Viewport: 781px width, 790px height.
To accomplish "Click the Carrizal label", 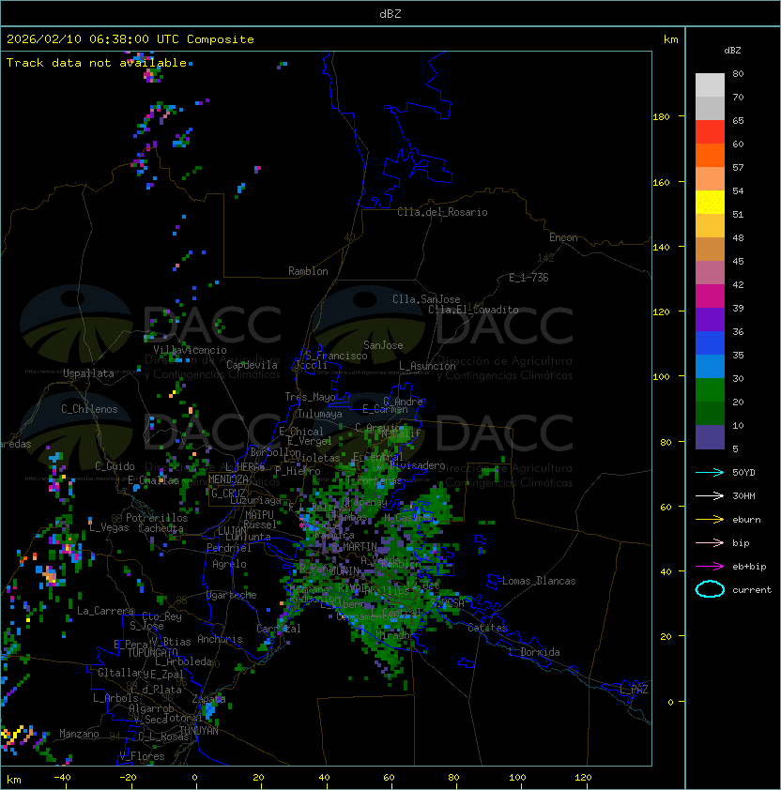I will [278, 629].
